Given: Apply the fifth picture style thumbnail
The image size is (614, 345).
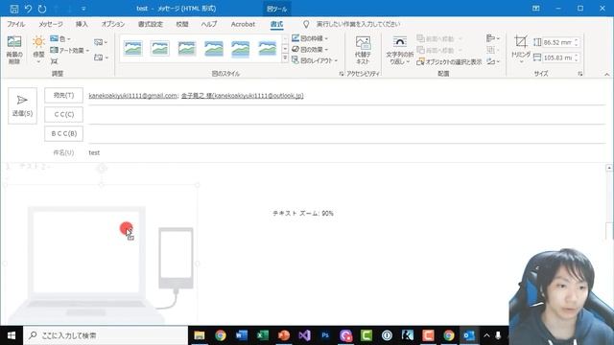Looking at the screenshot, I should click(x=241, y=49).
